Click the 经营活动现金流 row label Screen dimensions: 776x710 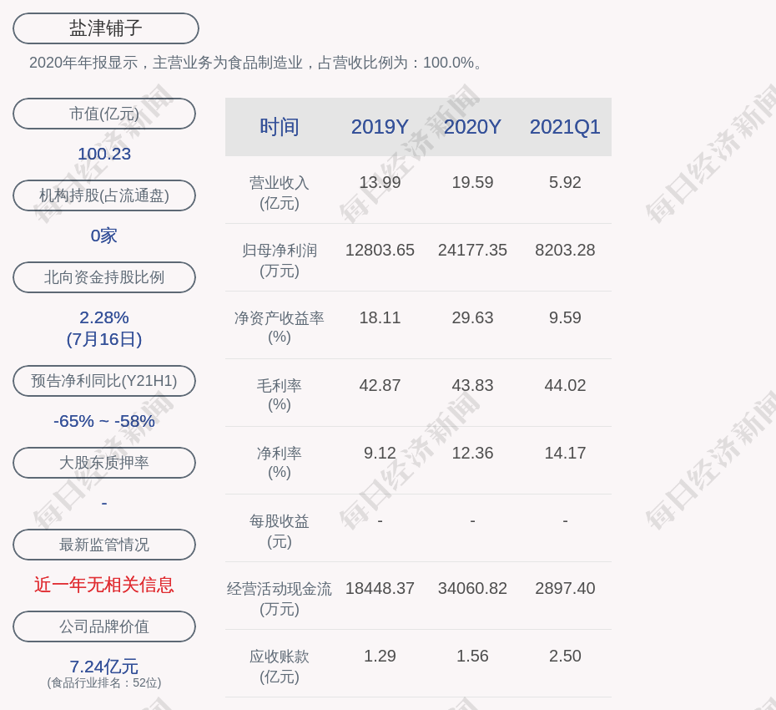point(280,598)
